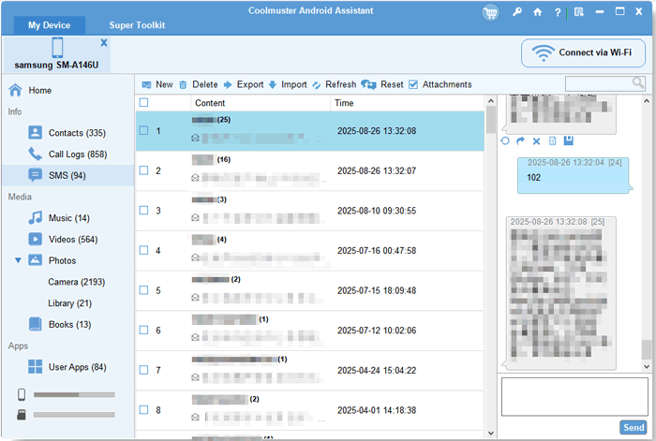Tick the checkbox for conversation row 2
Image resolution: width=656 pixels, height=441 pixels.
pos(143,170)
